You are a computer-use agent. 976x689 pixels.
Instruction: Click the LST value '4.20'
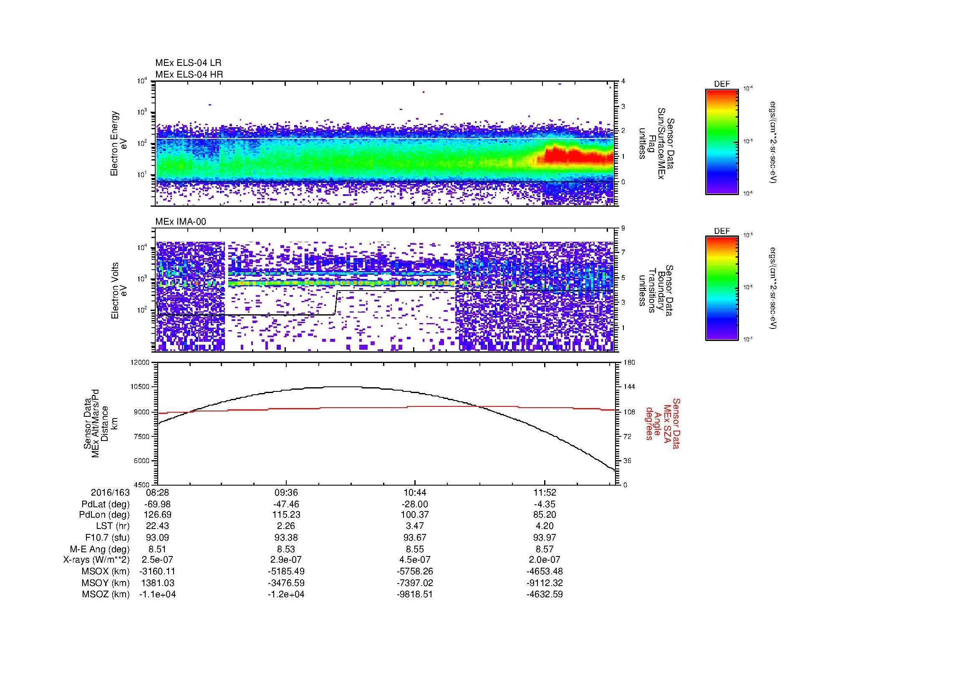tap(545, 526)
